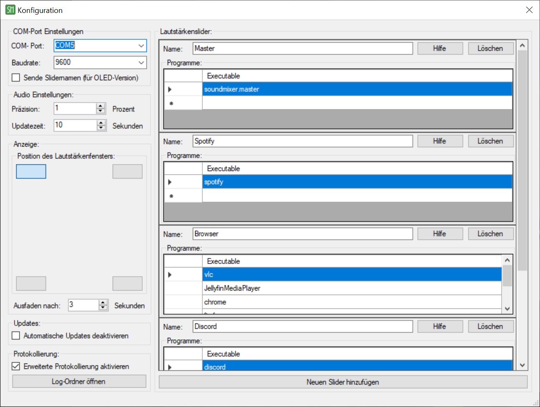
Task: Delete the Master slider with Löschen
Action: [491, 48]
